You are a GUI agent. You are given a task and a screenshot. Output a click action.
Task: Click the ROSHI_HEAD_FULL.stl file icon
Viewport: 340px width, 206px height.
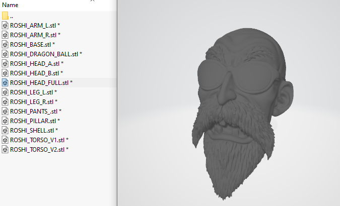click(x=5, y=83)
